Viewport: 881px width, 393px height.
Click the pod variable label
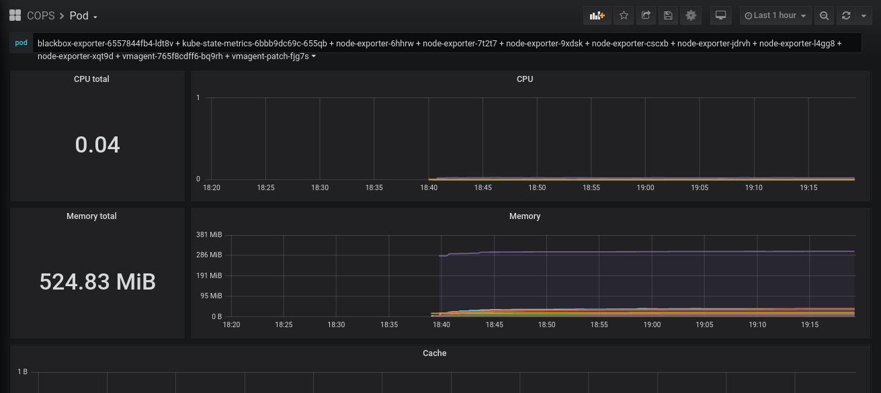click(x=22, y=43)
